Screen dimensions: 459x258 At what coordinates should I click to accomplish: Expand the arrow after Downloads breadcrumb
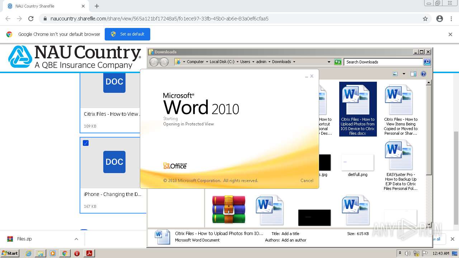[294, 62]
